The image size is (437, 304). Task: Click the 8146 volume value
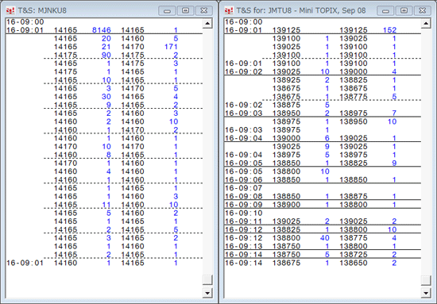[x=102, y=30]
